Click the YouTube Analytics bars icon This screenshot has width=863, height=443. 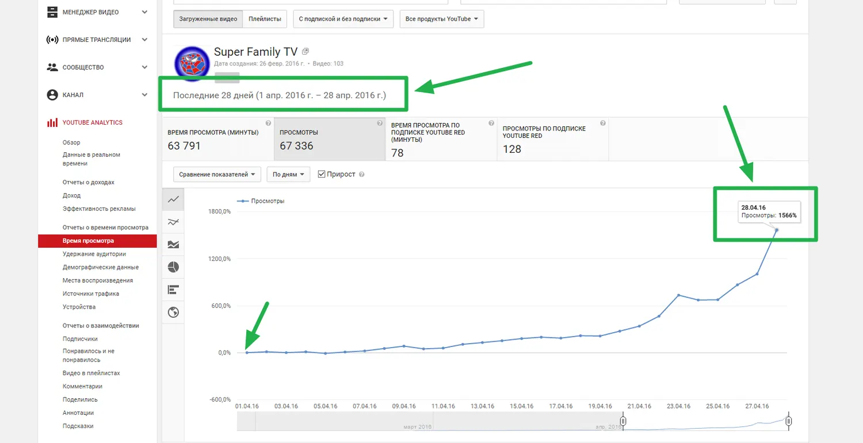(52, 122)
